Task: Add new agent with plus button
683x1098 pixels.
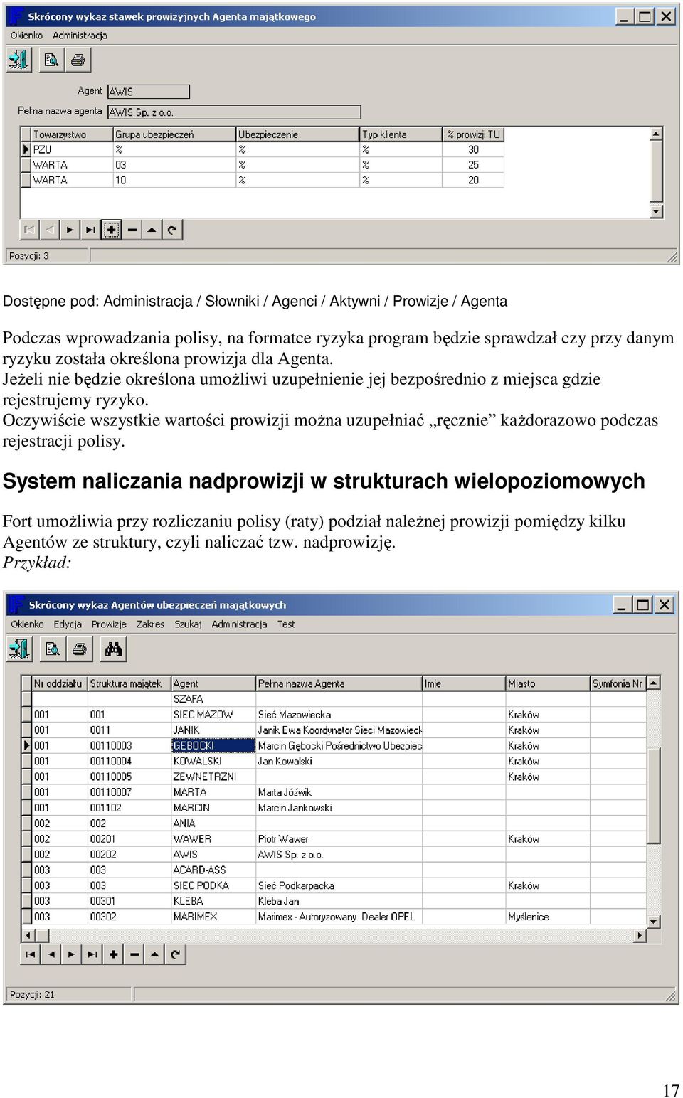Action: (x=113, y=954)
